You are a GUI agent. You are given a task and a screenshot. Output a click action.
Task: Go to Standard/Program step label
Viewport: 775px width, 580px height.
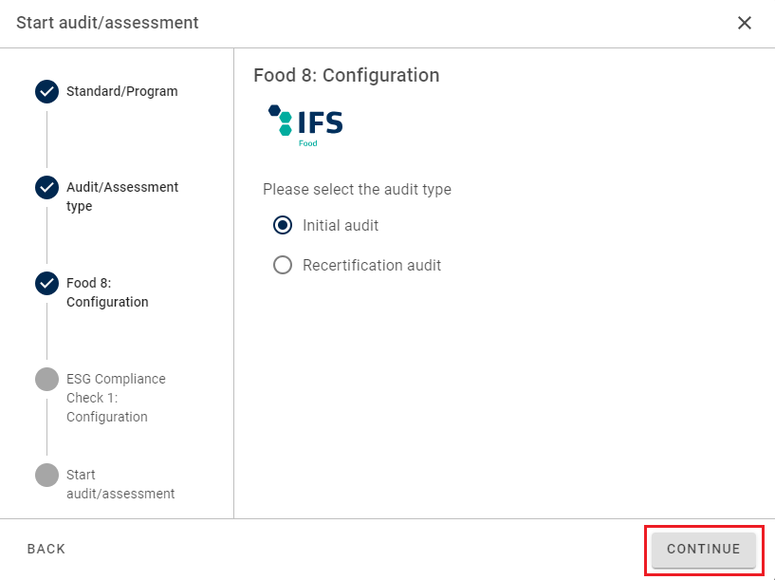click(x=121, y=92)
